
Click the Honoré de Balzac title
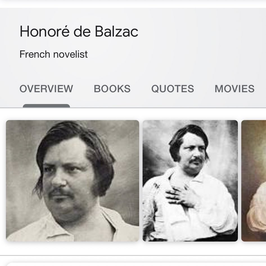coord(79,31)
